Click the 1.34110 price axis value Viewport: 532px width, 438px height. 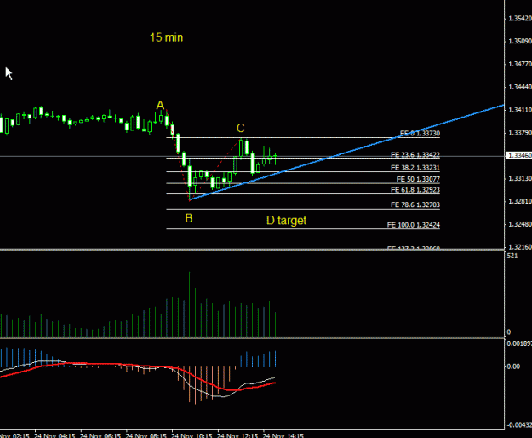[x=520, y=110]
